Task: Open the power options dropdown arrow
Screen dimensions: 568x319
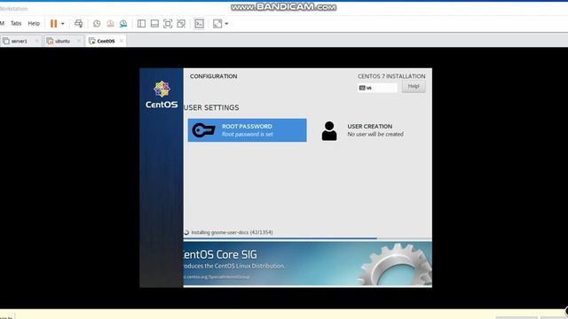Action: point(63,24)
